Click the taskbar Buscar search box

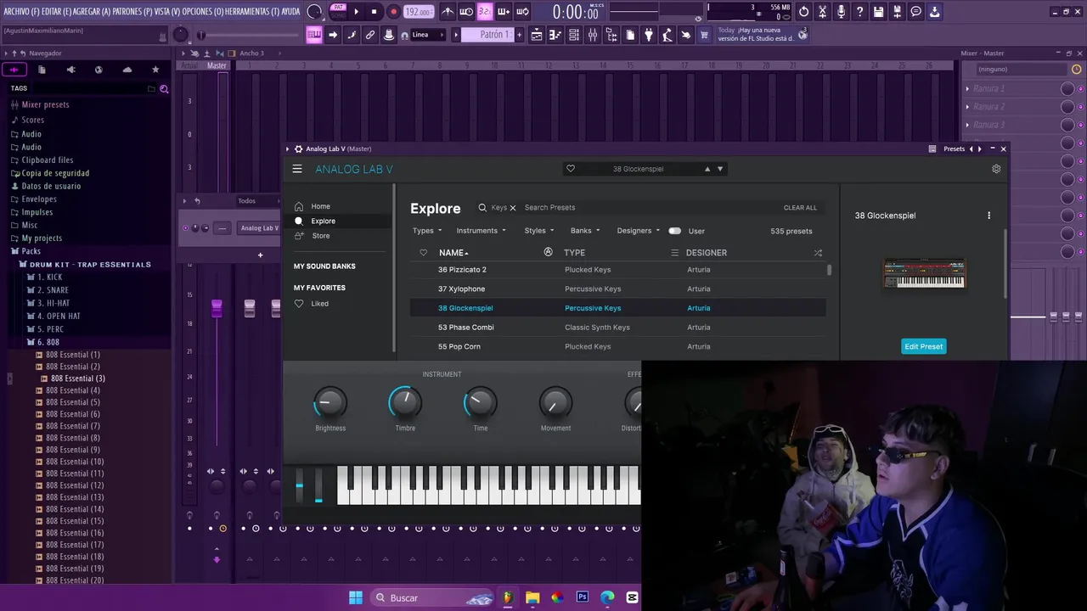click(433, 597)
